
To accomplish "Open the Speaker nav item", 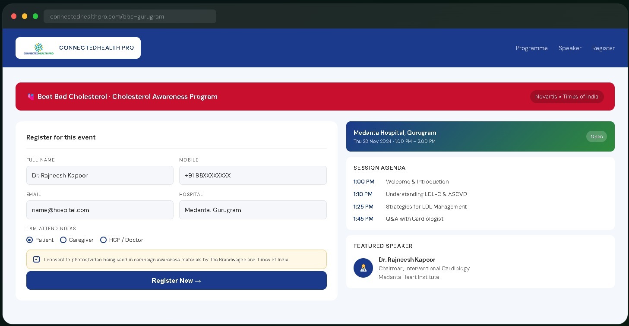I will point(570,48).
